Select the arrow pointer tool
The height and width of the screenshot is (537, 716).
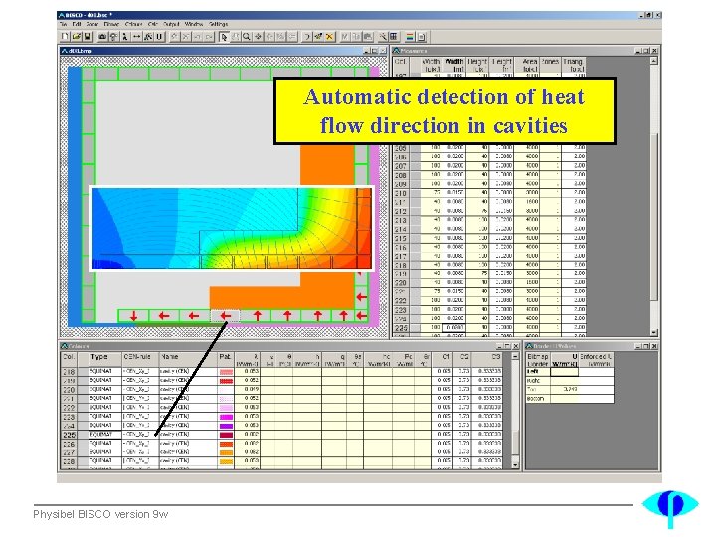point(224,37)
